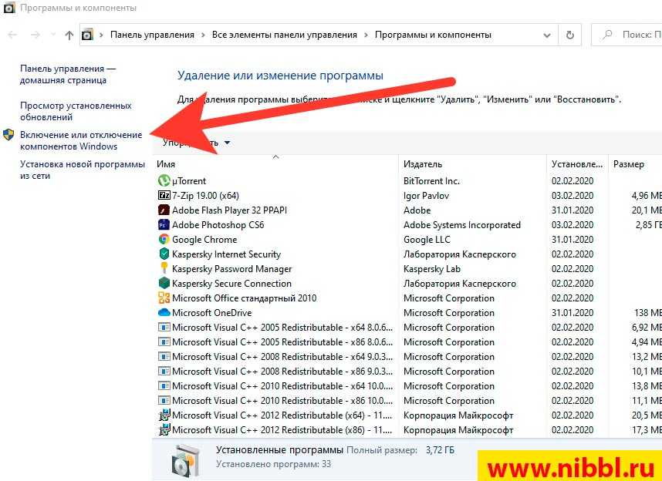Image resolution: width=662 pixels, height=481 pixels.
Task: Click the Adobe Photoshop CS6 icon
Action: 164,225
